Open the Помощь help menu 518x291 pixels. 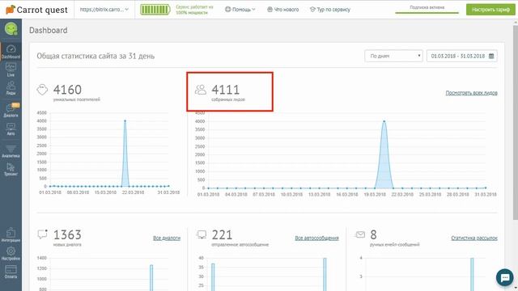coord(240,10)
